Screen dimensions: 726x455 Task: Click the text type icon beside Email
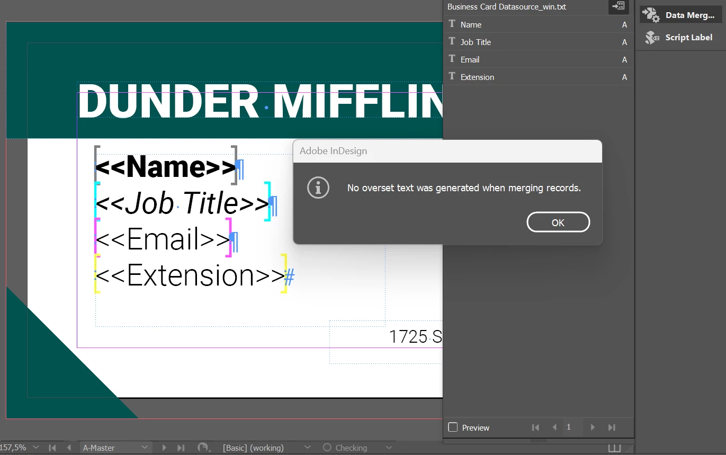coord(452,59)
